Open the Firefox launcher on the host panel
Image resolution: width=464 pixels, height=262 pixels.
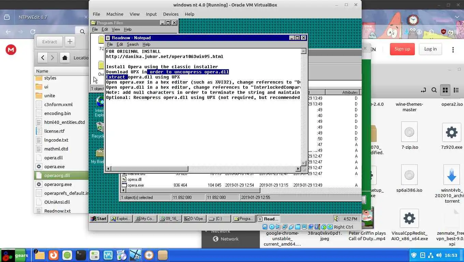[x=53, y=255]
